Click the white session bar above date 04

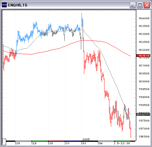106,141
